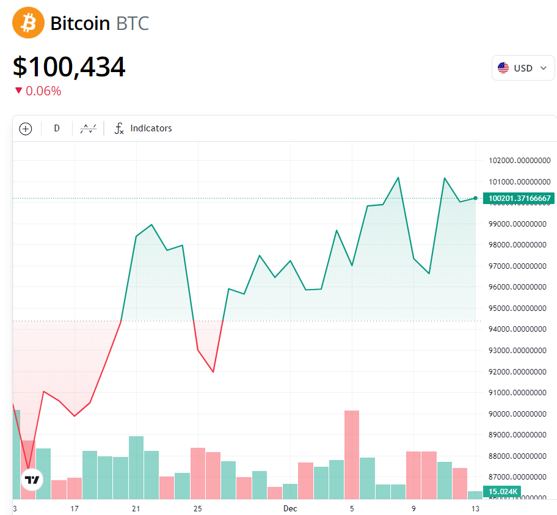The image size is (557, 515).
Task: Click the 89000.00000000 price axis label
Action: tap(517, 435)
